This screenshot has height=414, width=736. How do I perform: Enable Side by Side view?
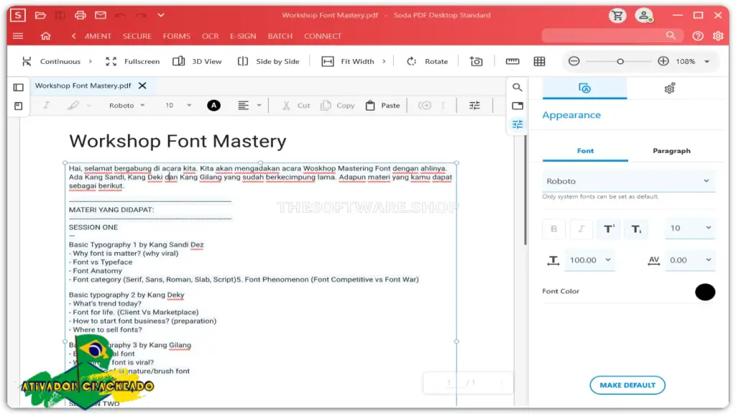pyautogui.click(x=269, y=62)
